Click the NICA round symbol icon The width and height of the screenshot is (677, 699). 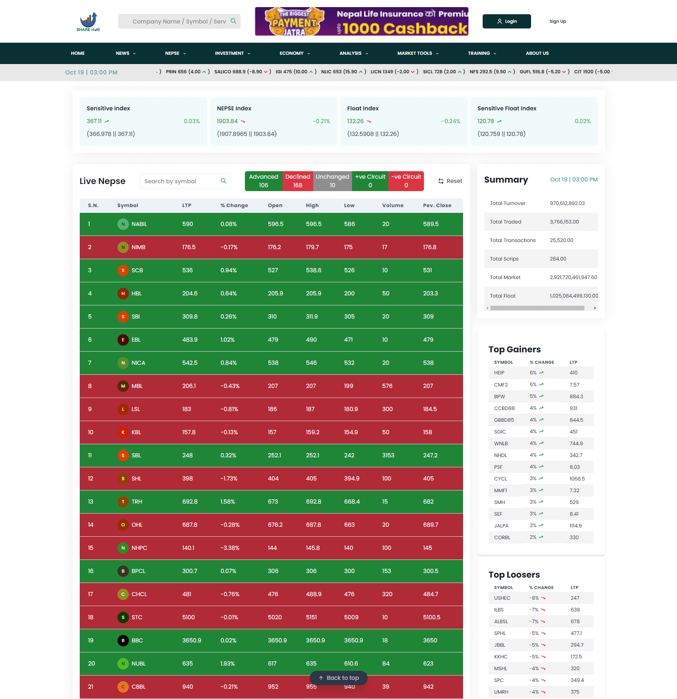123,363
